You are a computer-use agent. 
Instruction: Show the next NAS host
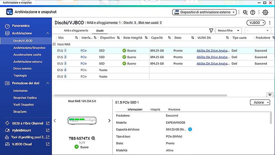click(109, 121)
